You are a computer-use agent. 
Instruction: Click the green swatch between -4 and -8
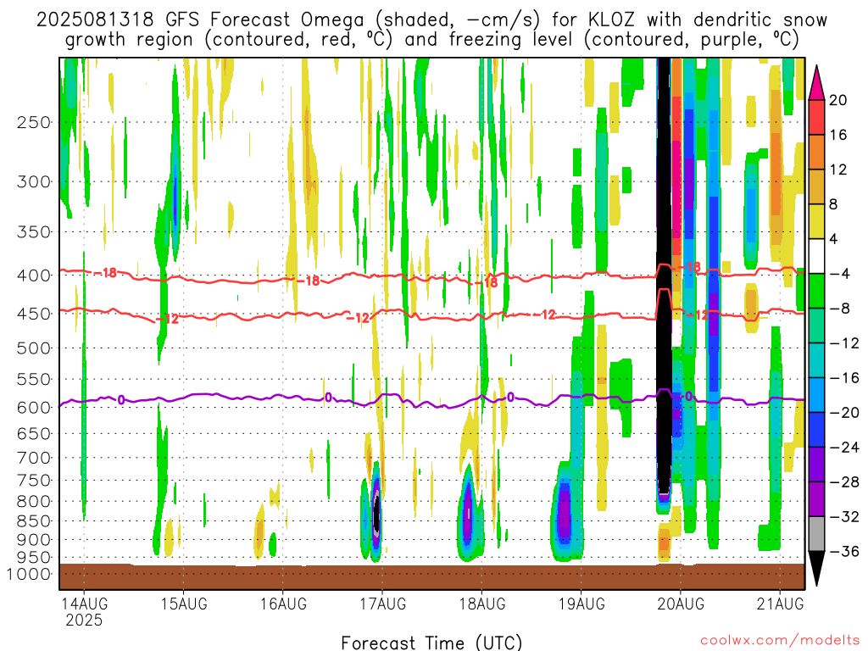pos(816,292)
